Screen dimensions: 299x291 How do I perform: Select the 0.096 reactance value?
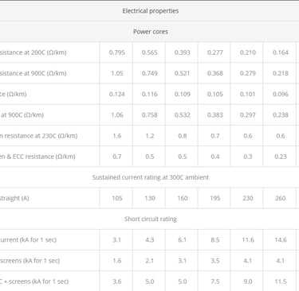click(281, 94)
